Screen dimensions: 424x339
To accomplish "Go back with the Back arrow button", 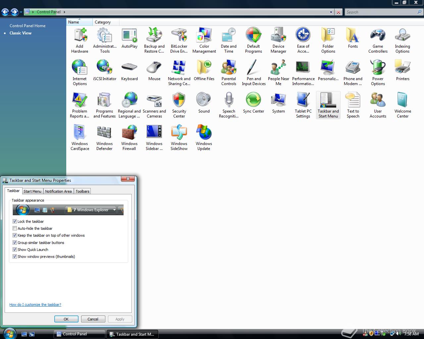I will pyautogui.click(x=5, y=12).
